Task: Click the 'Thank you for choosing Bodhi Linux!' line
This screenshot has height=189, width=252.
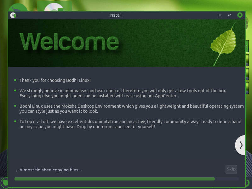Action: pos(55,80)
